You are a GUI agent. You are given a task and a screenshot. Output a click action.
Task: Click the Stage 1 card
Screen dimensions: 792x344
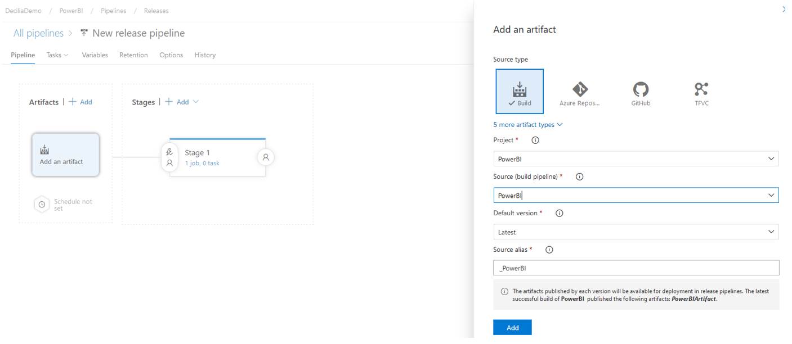(x=217, y=157)
